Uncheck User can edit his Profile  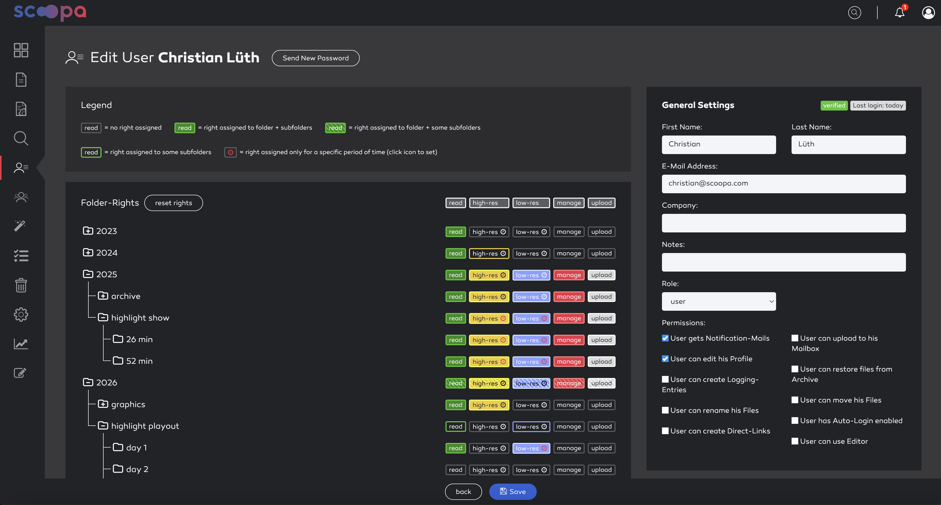[x=665, y=359]
